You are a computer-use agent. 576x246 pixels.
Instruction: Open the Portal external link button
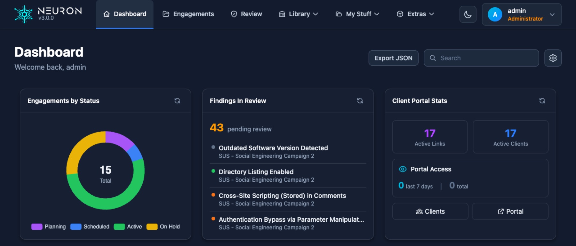pos(510,211)
